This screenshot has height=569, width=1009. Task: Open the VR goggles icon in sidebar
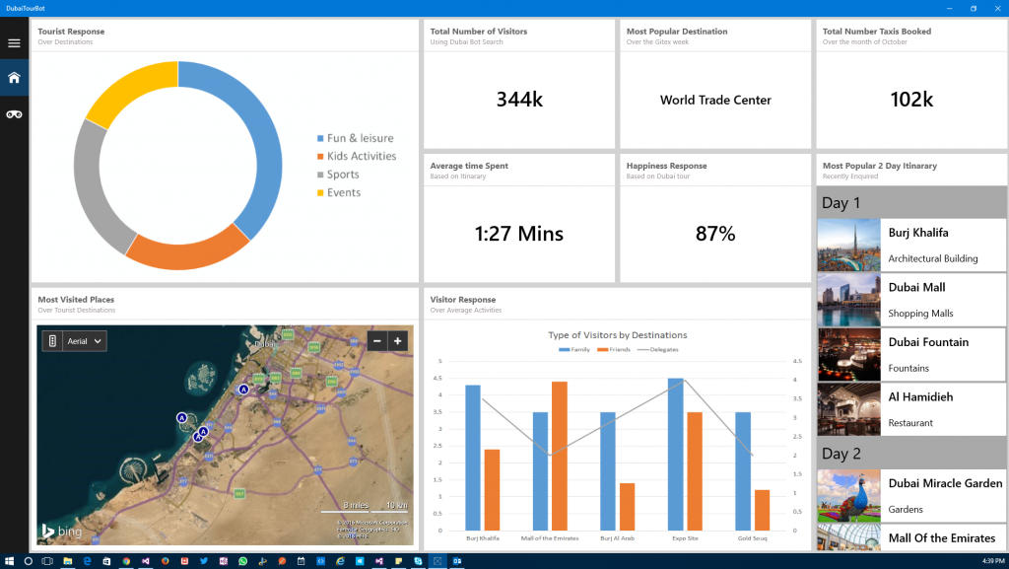click(x=14, y=114)
